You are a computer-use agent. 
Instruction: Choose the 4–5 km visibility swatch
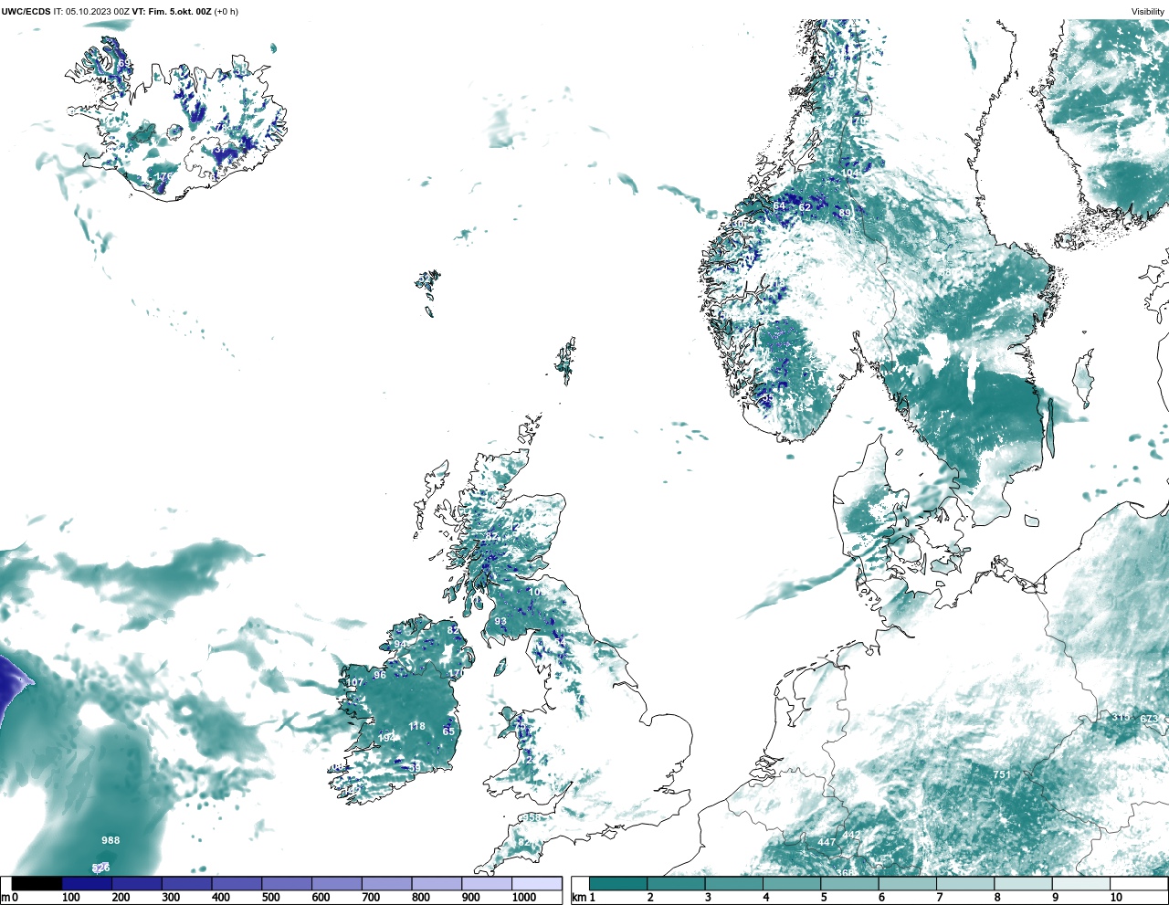coord(792,884)
